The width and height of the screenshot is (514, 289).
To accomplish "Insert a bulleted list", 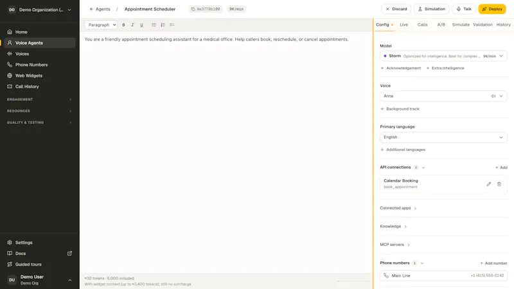I will point(154,25).
